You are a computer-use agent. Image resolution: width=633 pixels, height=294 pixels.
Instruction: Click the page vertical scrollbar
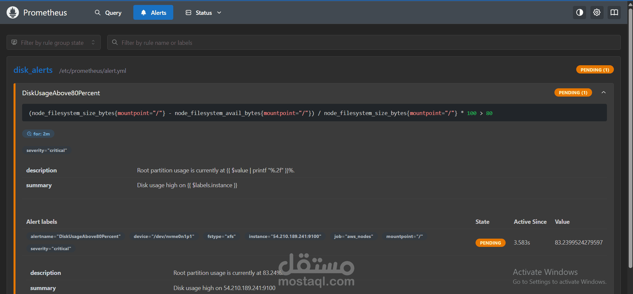[630, 138]
